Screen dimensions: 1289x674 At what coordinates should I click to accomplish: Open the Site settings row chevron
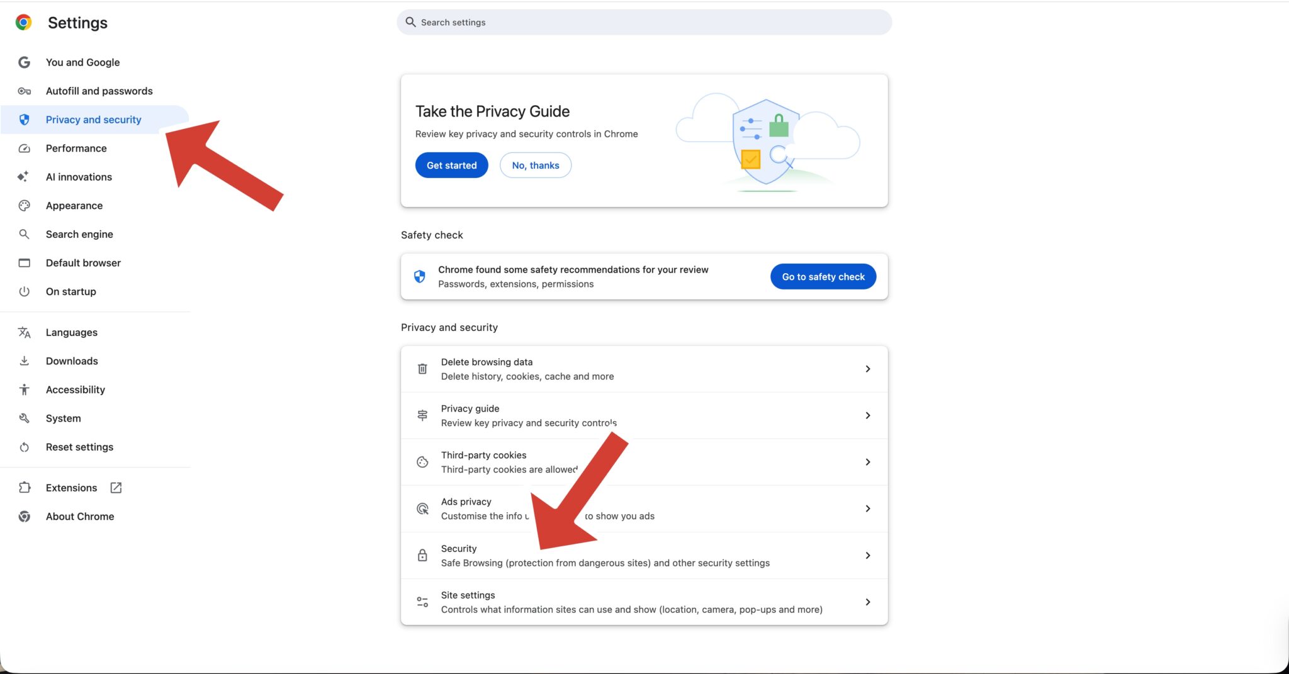[867, 602]
